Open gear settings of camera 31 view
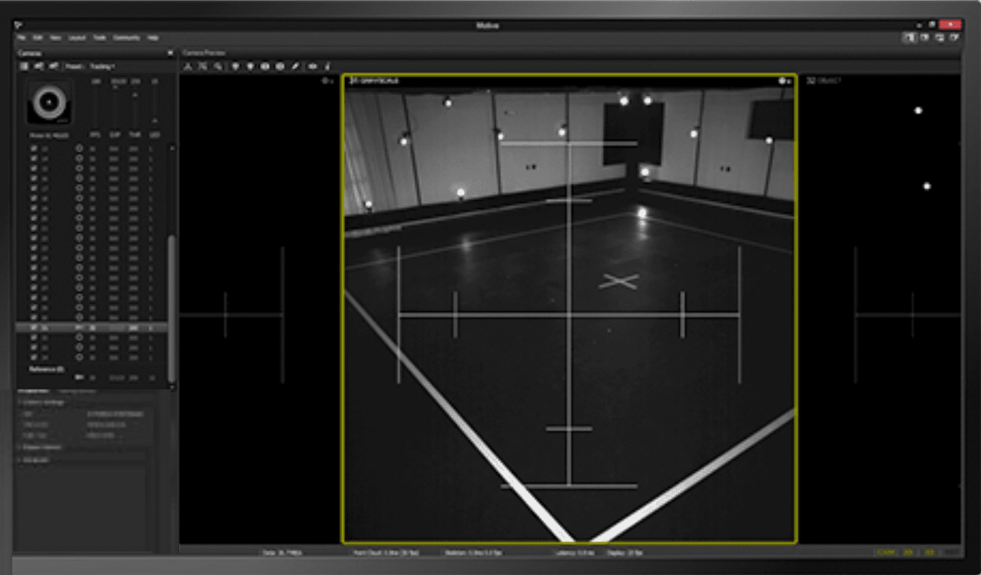 point(784,80)
